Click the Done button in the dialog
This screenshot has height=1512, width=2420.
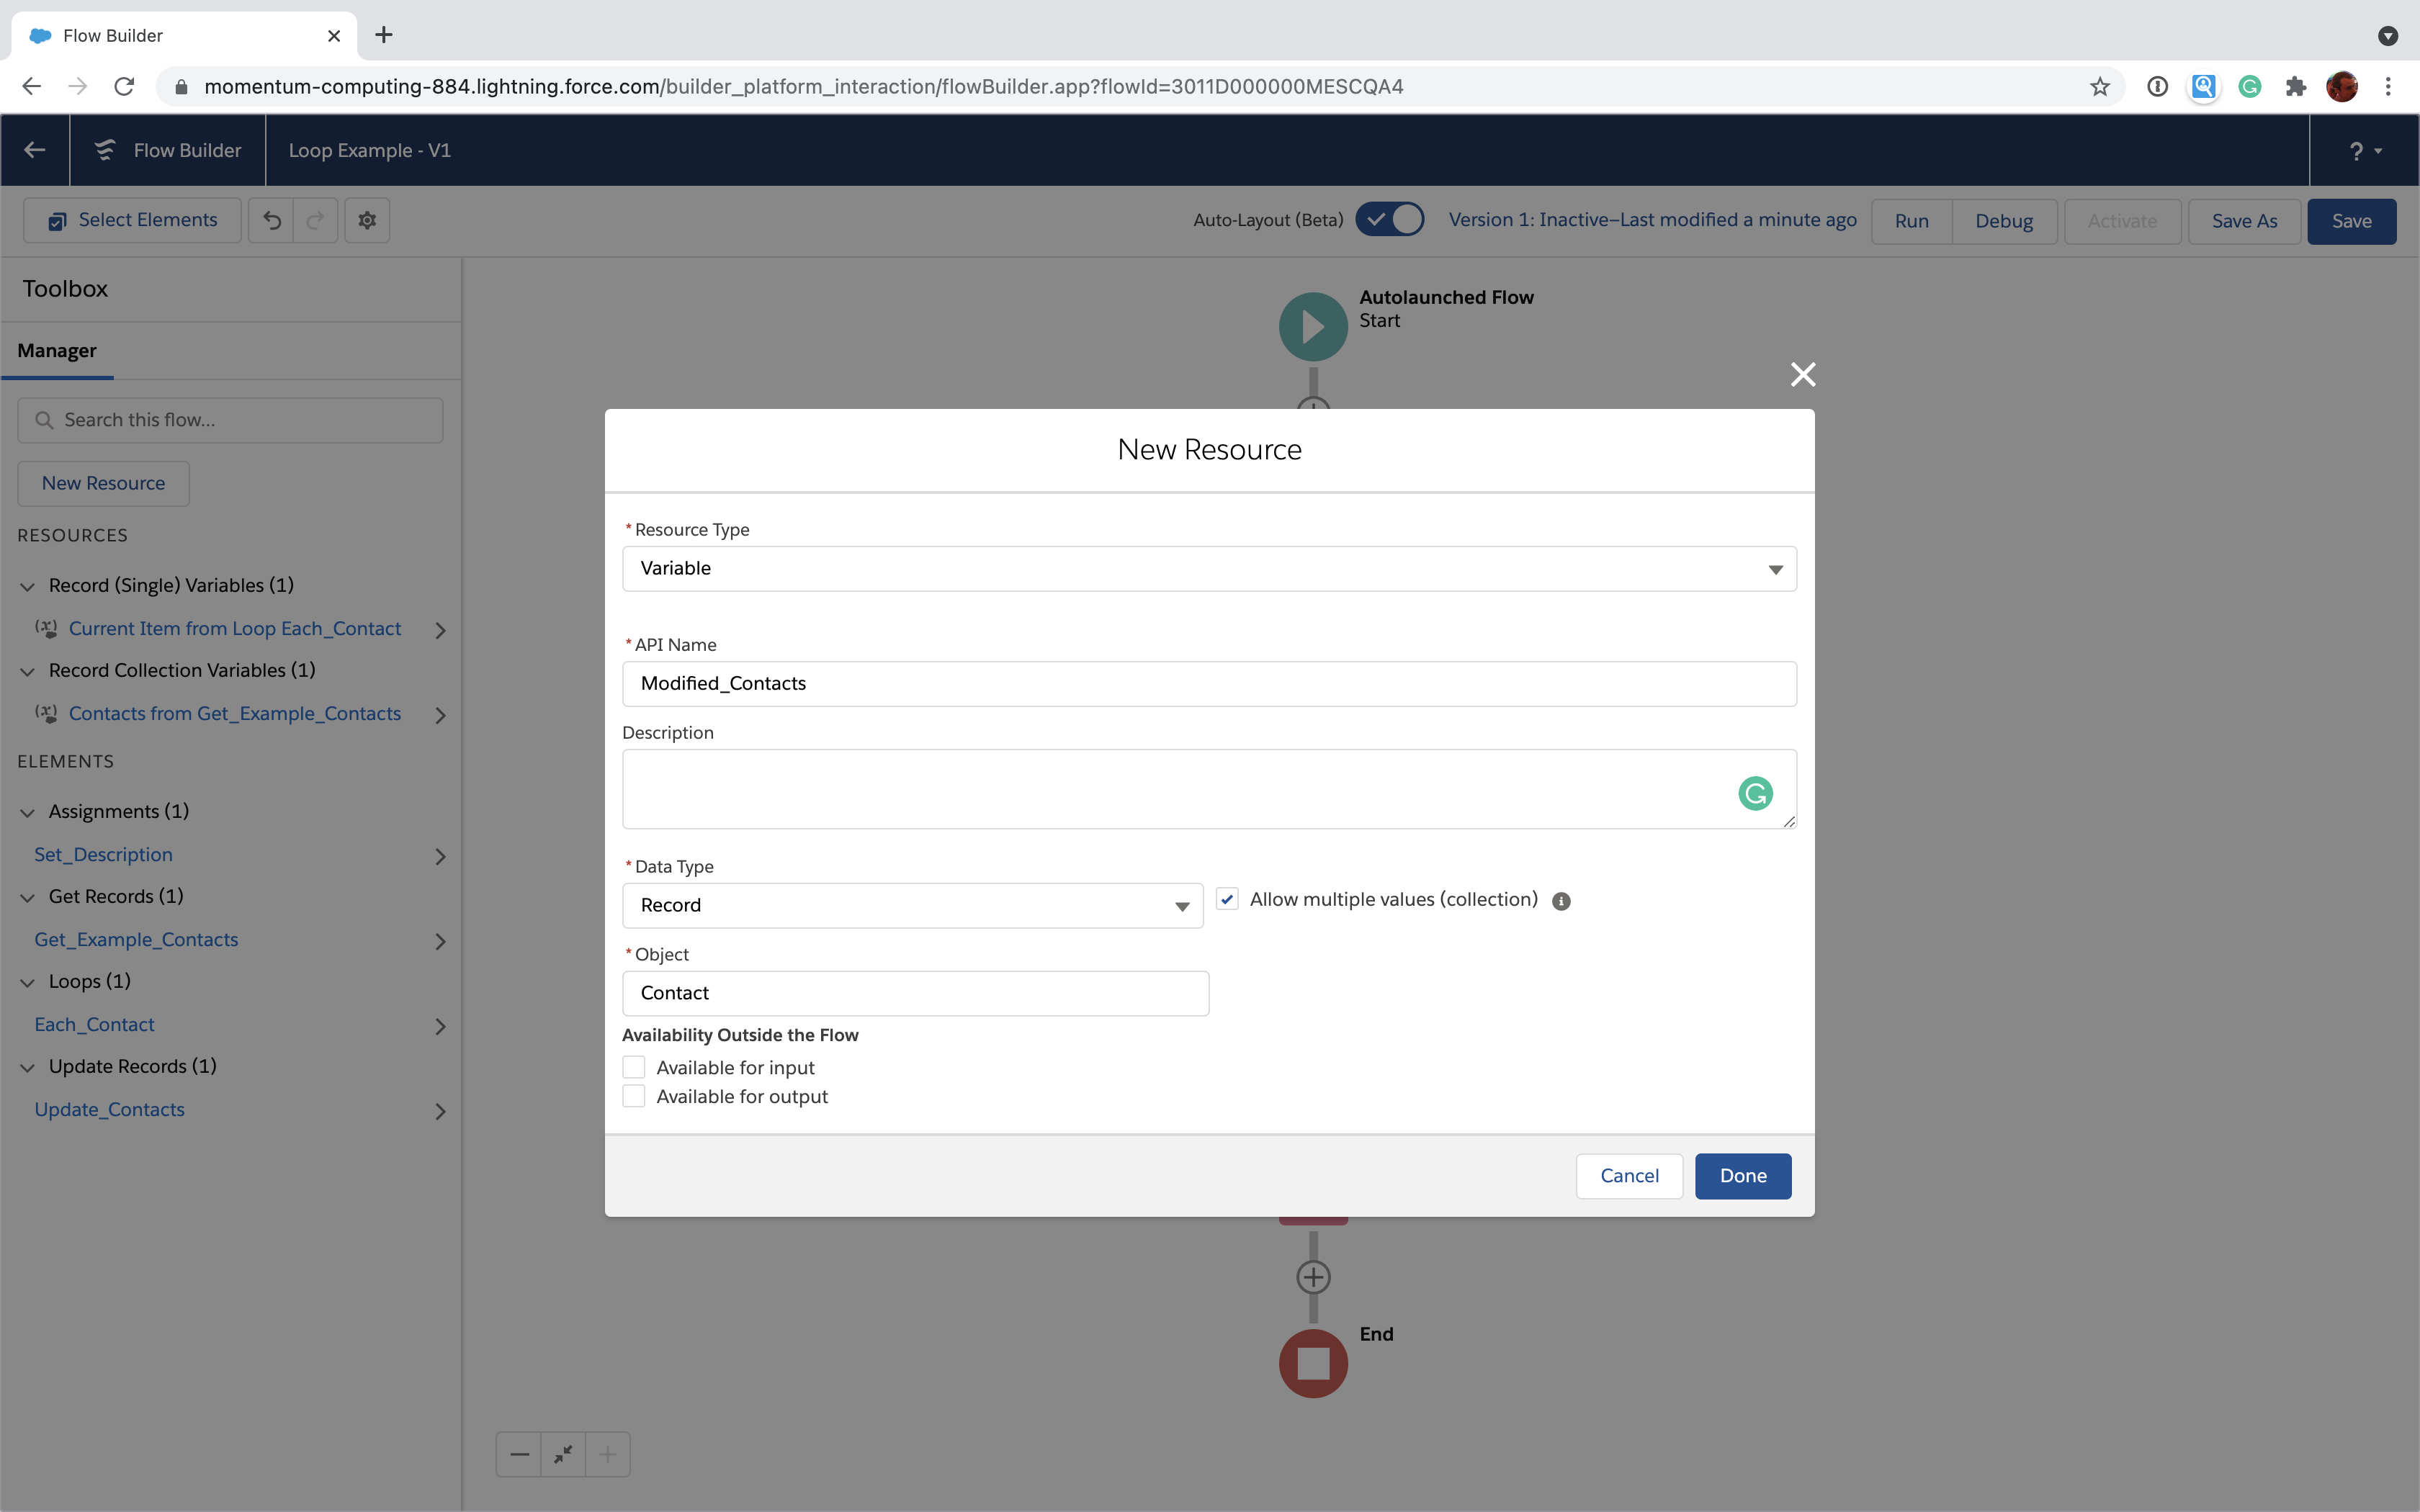click(x=1742, y=1176)
